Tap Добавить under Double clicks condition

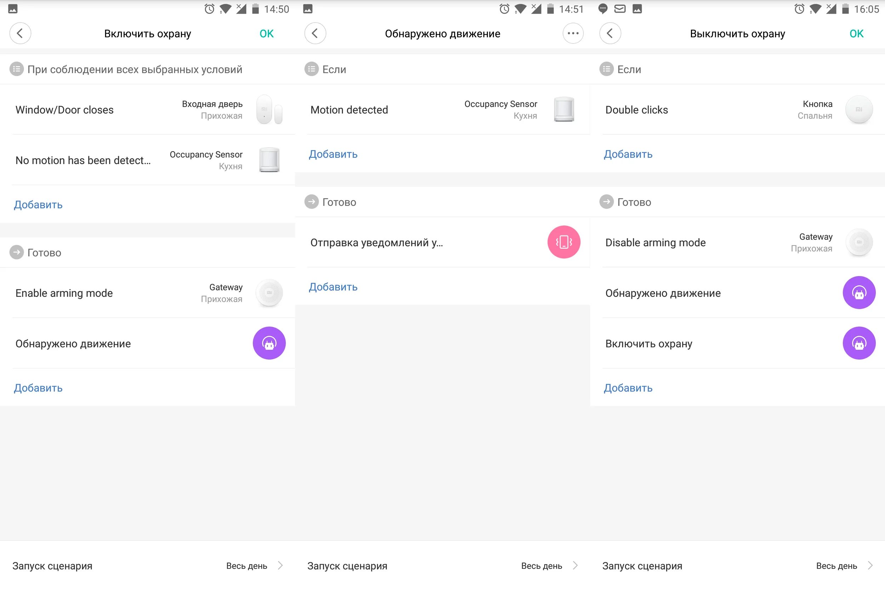pos(628,154)
